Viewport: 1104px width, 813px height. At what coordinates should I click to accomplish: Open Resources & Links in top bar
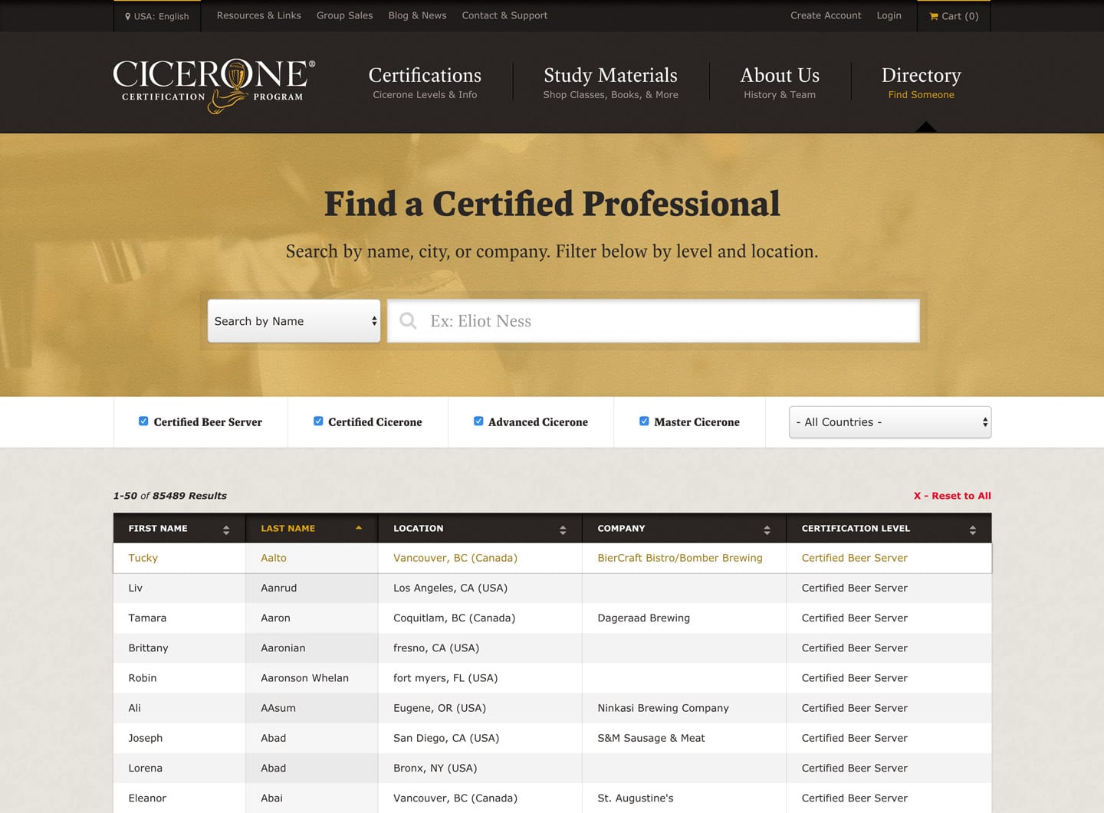pos(258,15)
